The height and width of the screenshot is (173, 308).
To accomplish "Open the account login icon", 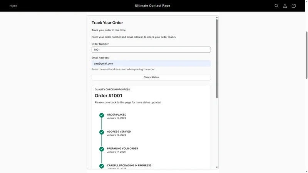I will click(285, 6).
